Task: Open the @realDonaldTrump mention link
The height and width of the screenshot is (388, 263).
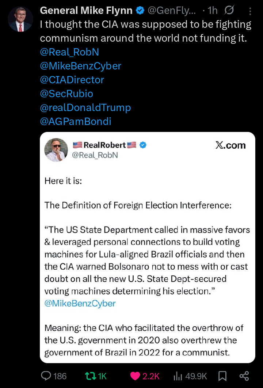Action: (x=85, y=107)
